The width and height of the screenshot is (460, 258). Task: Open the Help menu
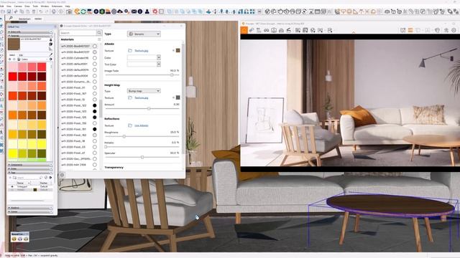pyautogui.click(x=68, y=6)
